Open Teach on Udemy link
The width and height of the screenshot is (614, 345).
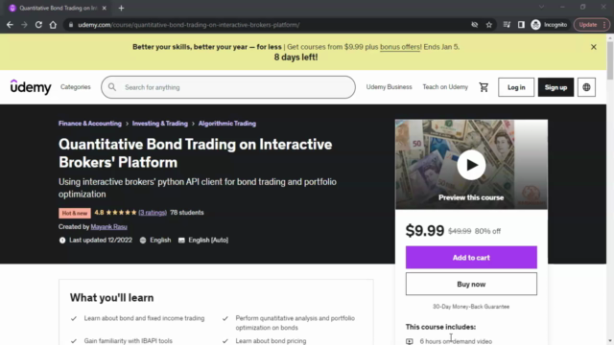click(445, 87)
